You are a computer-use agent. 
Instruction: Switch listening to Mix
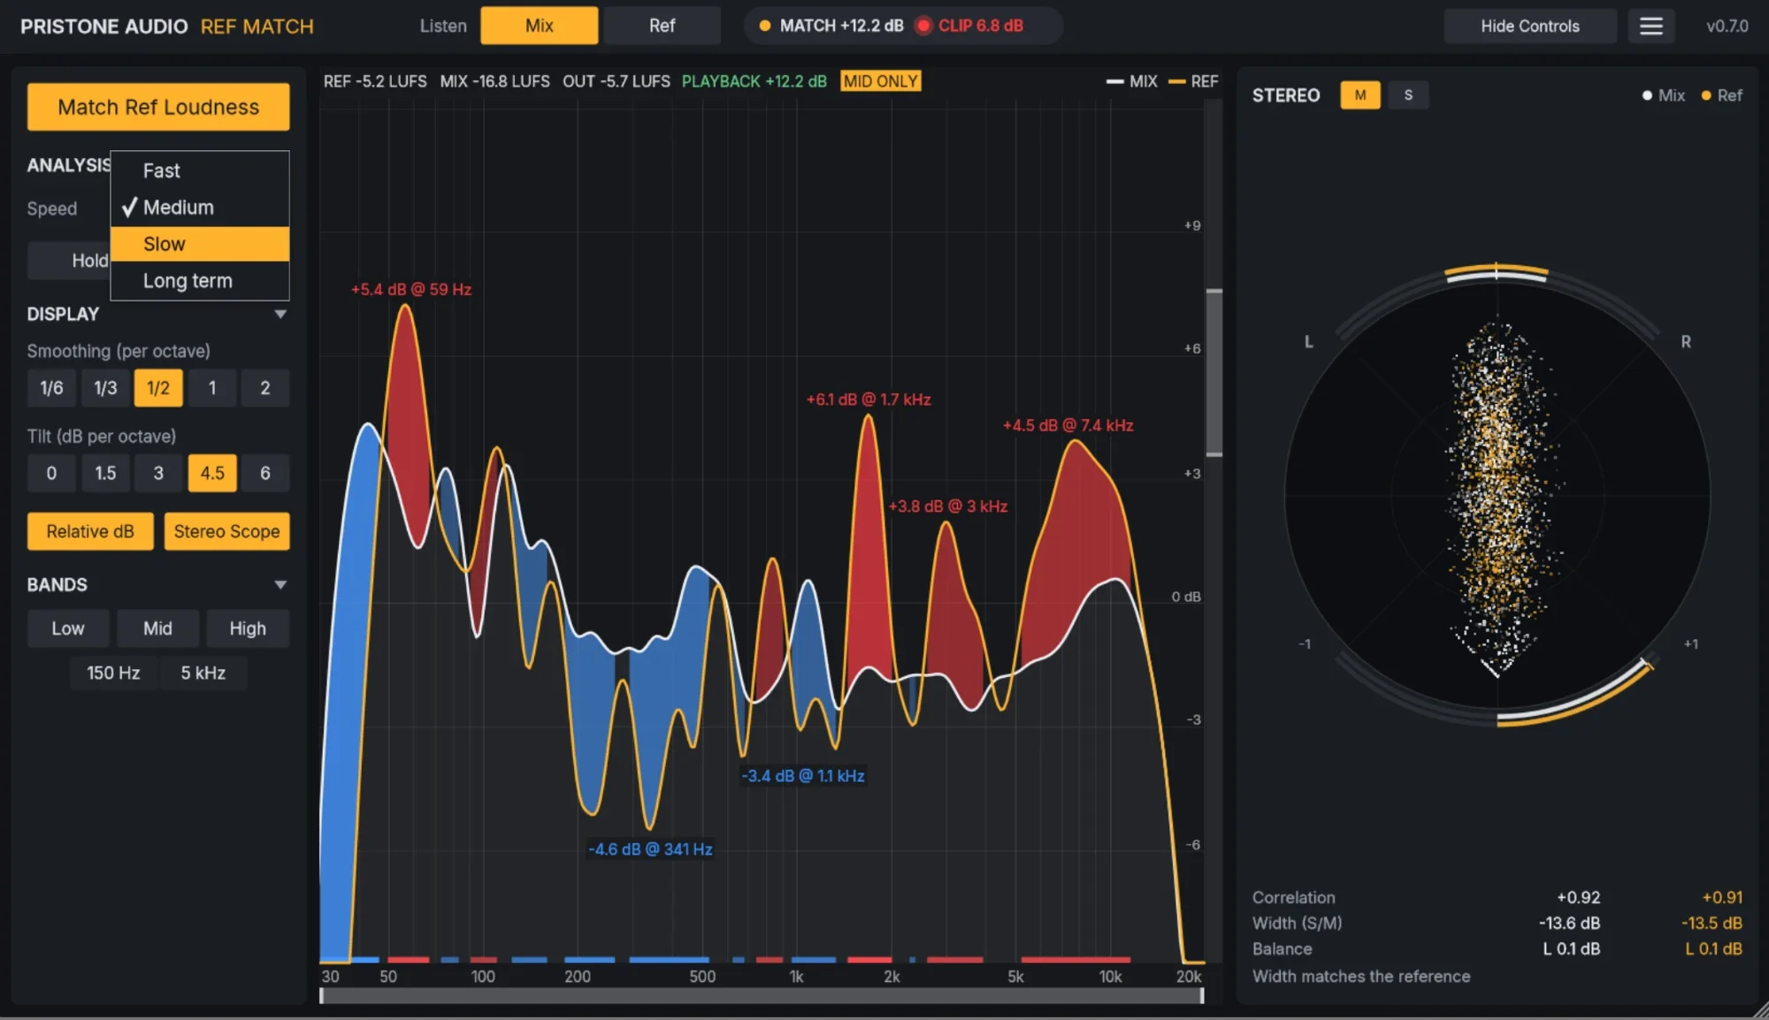tap(539, 26)
